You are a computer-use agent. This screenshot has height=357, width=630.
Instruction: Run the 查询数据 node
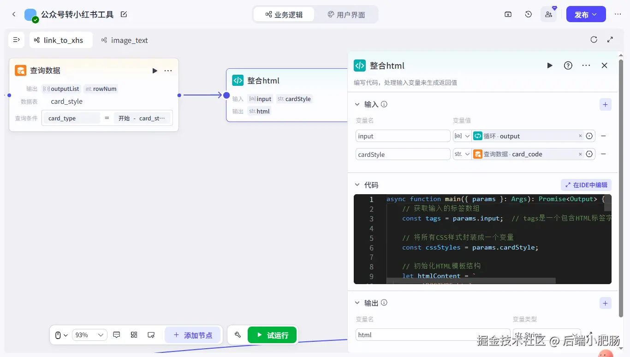point(155,71)
